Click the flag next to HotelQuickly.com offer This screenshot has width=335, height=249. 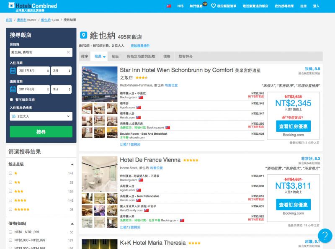(x=146, y=210)
